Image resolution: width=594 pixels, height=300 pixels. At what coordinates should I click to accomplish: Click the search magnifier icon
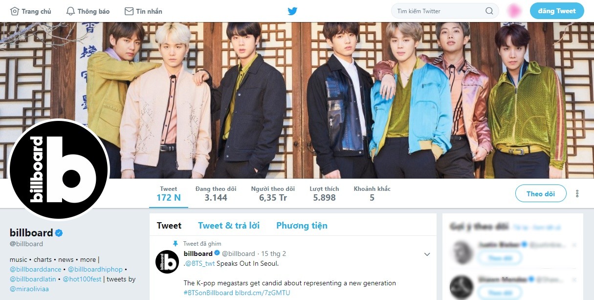[489, 11]
